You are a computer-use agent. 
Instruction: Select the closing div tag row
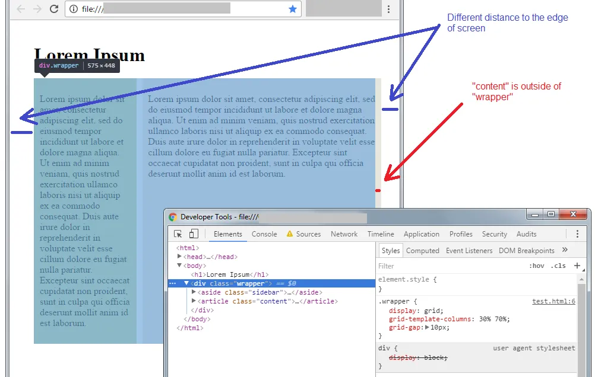pyautogui.click(x=202, y=310)
